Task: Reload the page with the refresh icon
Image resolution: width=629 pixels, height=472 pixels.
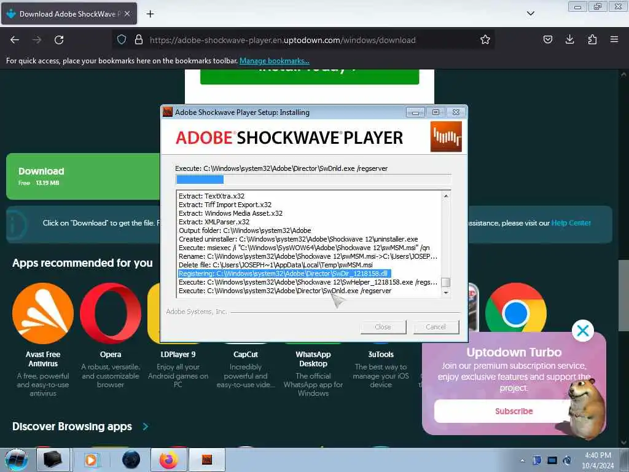Action: 59,40
